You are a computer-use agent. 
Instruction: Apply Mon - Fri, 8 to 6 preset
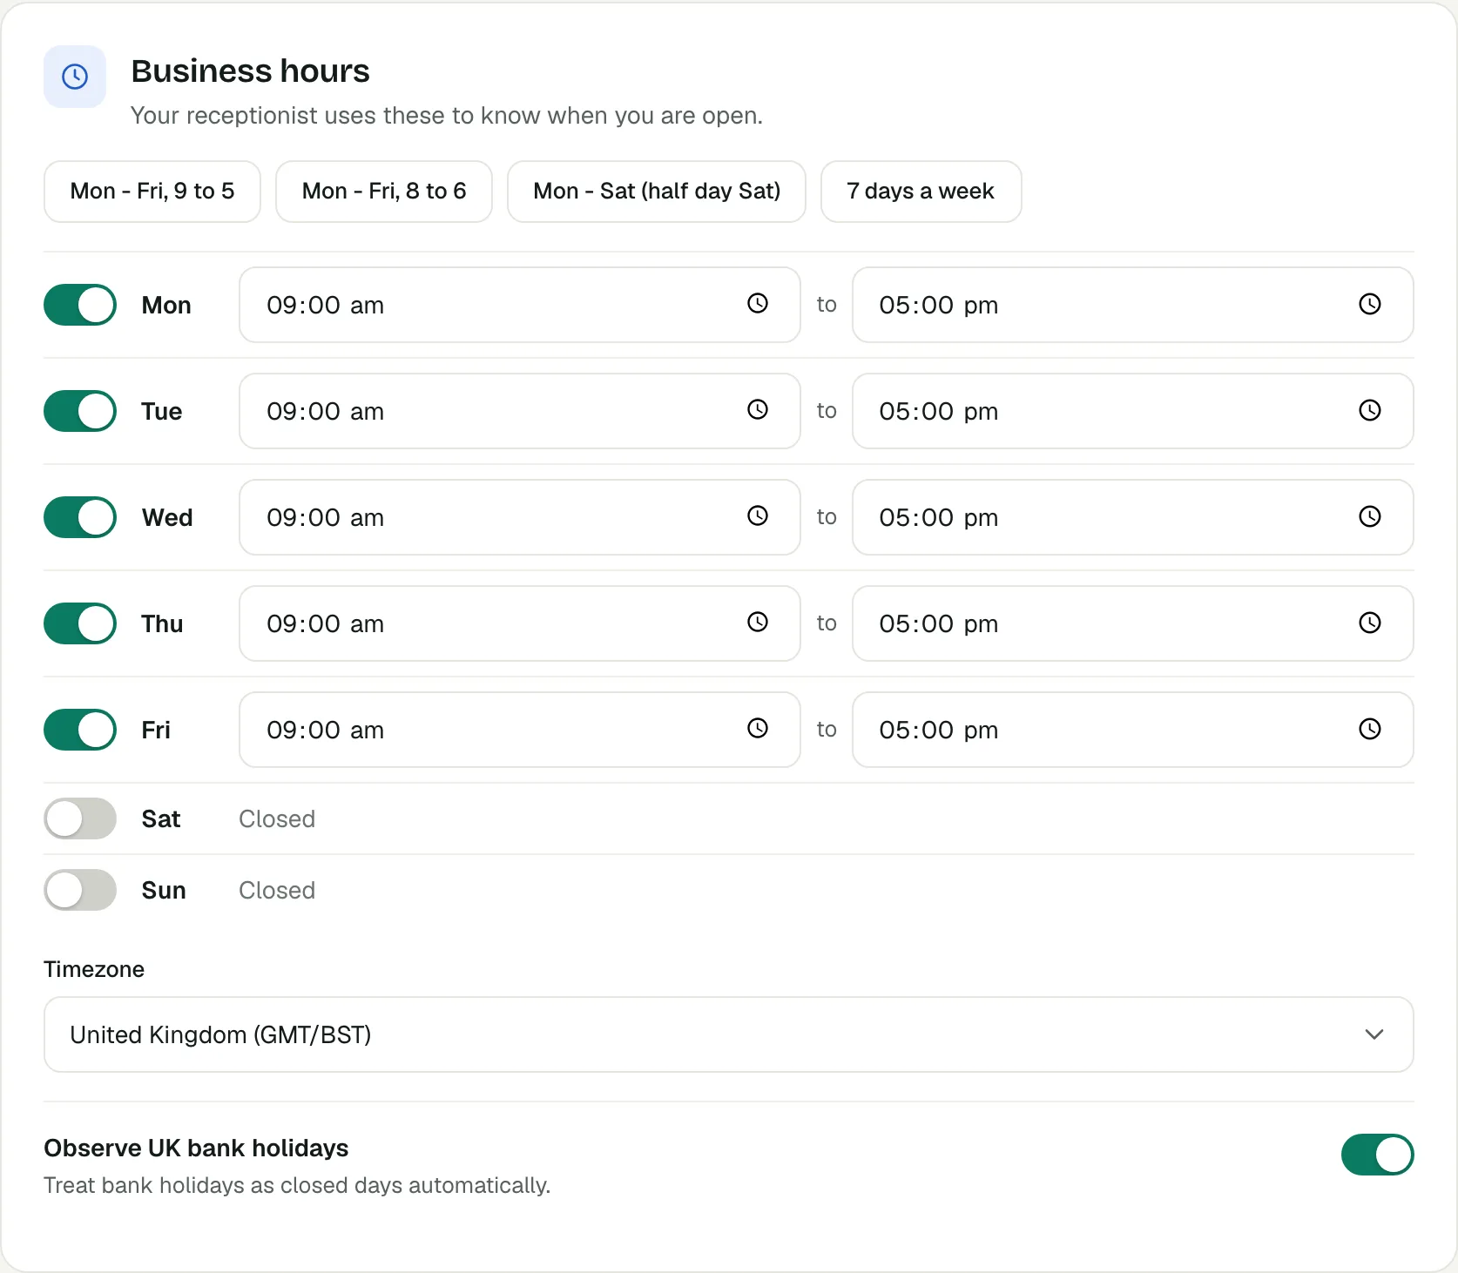coord(384,192)
